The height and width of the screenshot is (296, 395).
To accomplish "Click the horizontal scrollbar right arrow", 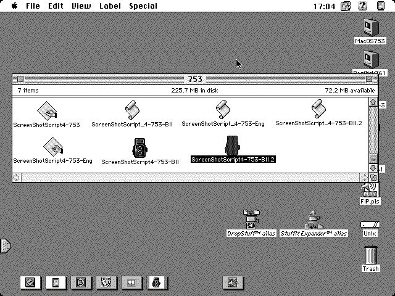I will (x=364, y=178).
